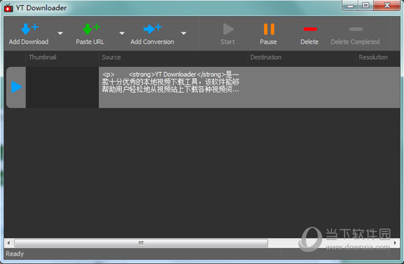Click the Add Conversion arrow icon
Image resolution: width=404 pixels, height=264 pixels.
(x=153, y=28)
